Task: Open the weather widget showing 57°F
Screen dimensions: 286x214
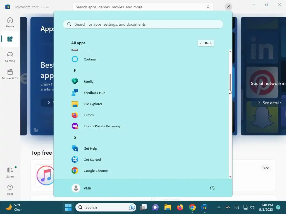Action: tap(14, 207)
